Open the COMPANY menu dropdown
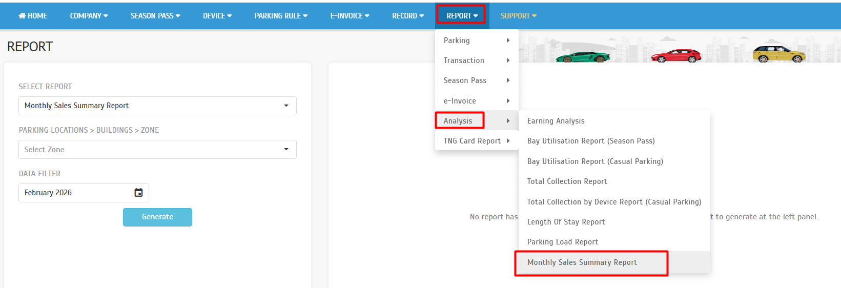This screenshot has height=288, width=841. (x=89, y=16)
